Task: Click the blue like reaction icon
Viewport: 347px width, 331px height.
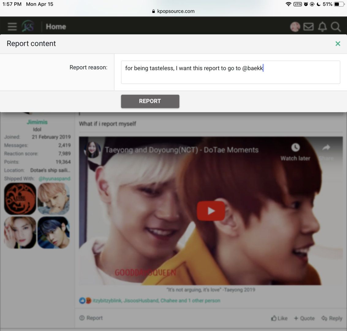Action: click(x=82, y=300)
